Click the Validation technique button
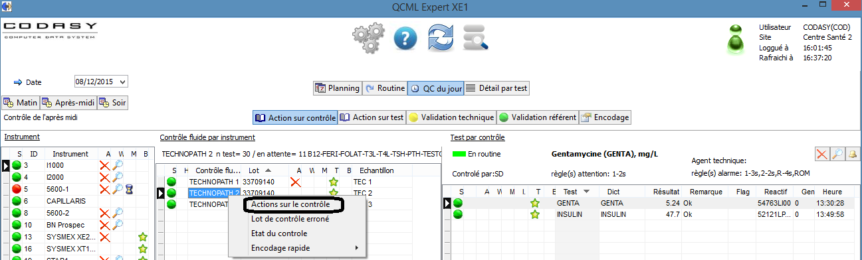The height and width of the screenshot is (260, 862). click(x=451, y=117)
